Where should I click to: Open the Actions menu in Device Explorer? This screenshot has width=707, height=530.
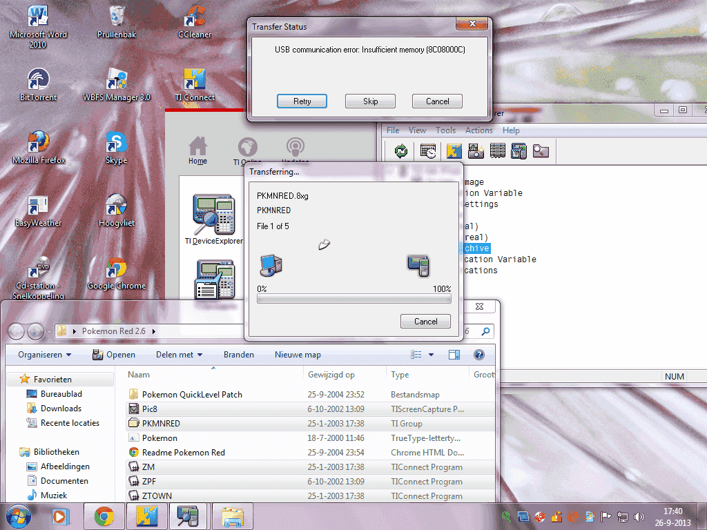point(479,130)
